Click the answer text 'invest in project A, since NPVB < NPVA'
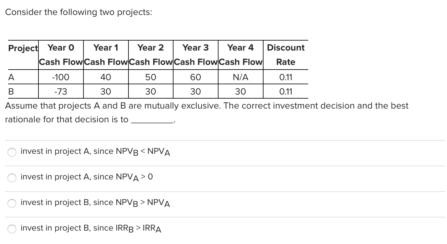 click(x=95, y=152)
